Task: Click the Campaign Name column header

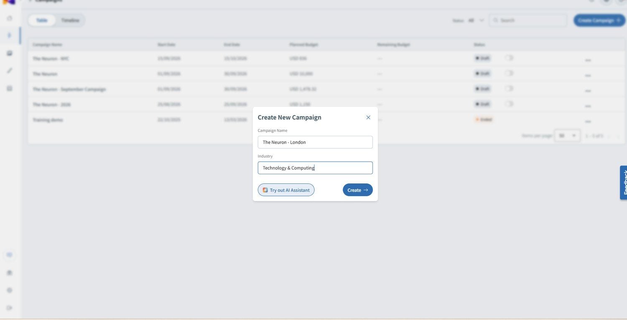Action: pyautogui.click(x=48, y=44)
